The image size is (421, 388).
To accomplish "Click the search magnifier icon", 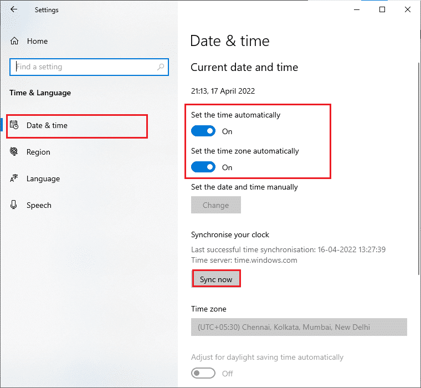I will click(161, 67).
